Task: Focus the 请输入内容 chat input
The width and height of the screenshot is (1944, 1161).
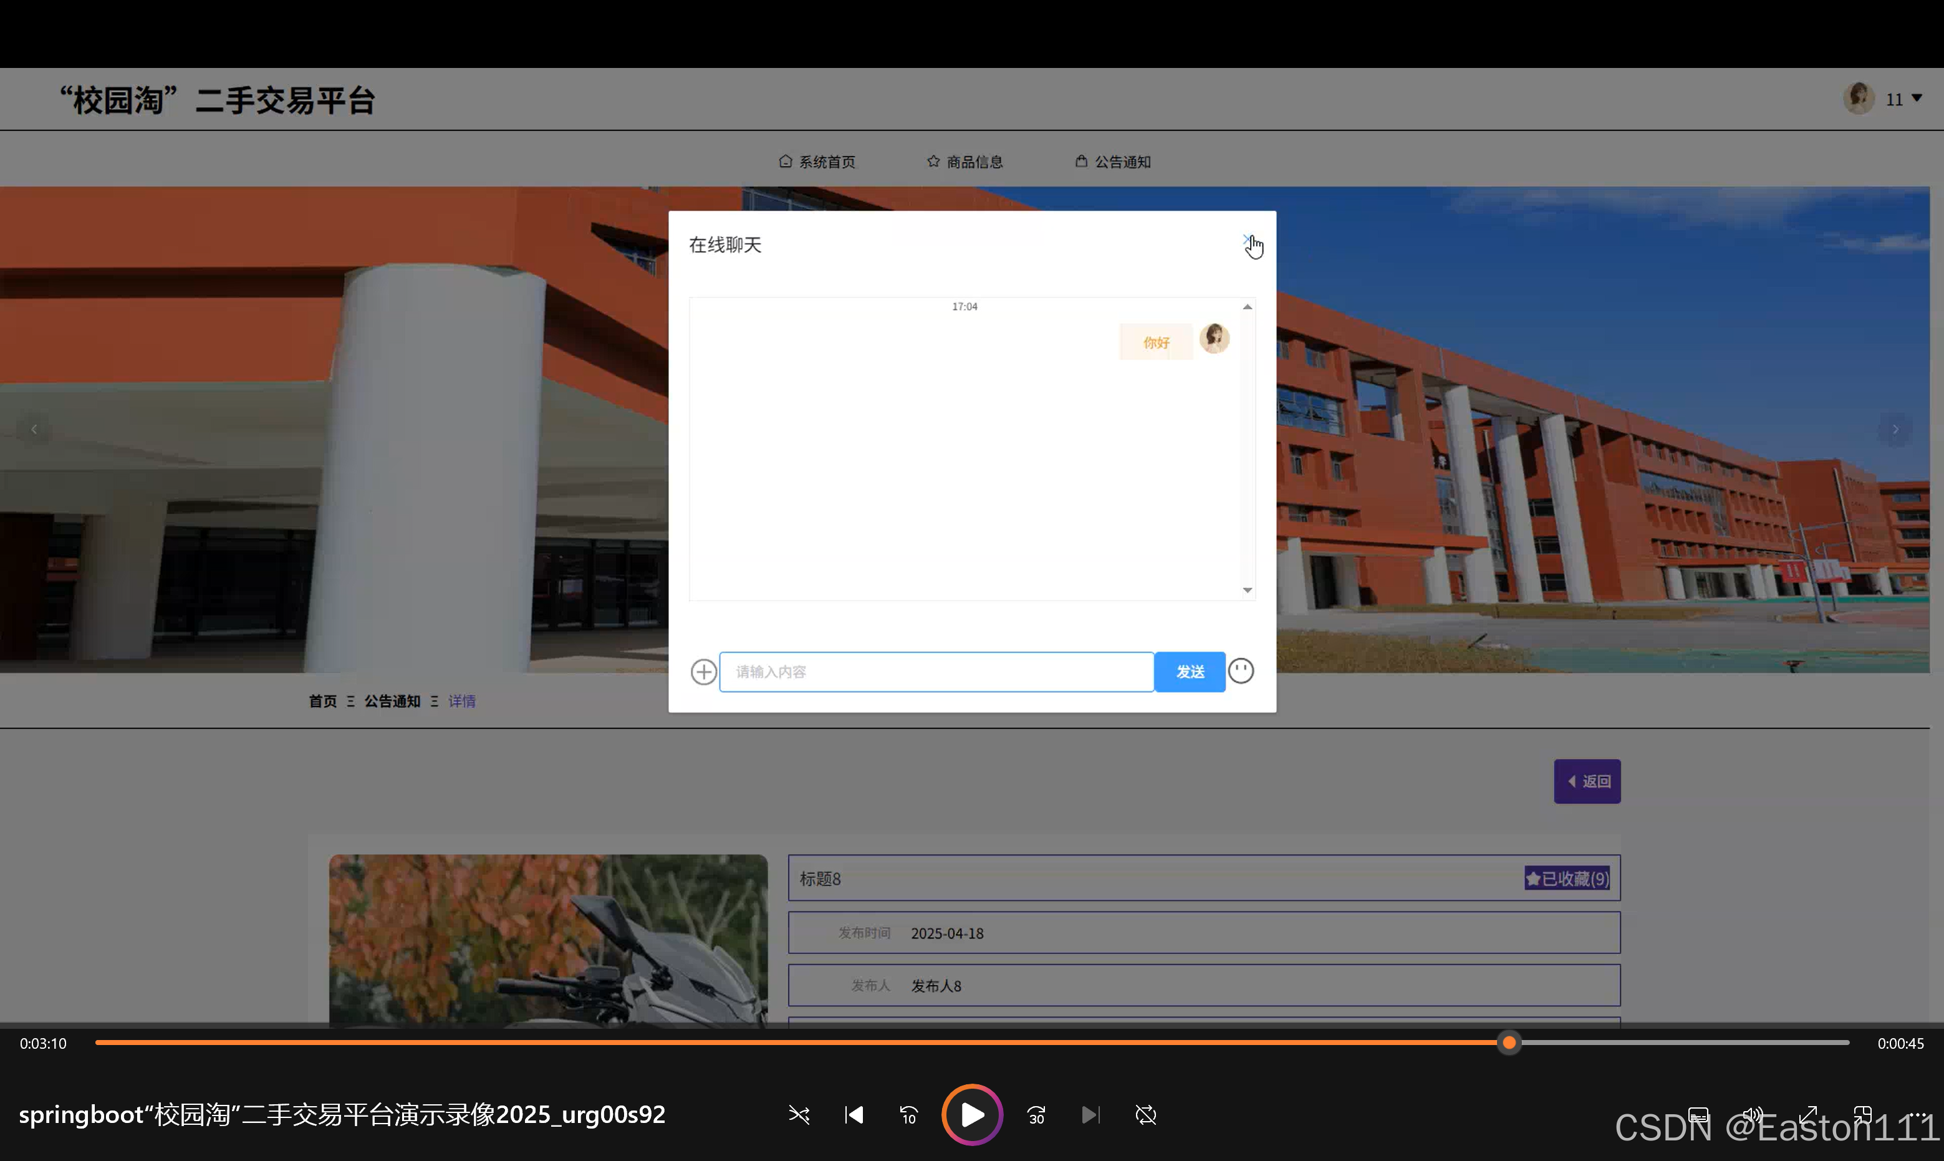Action: coord(936,672)
